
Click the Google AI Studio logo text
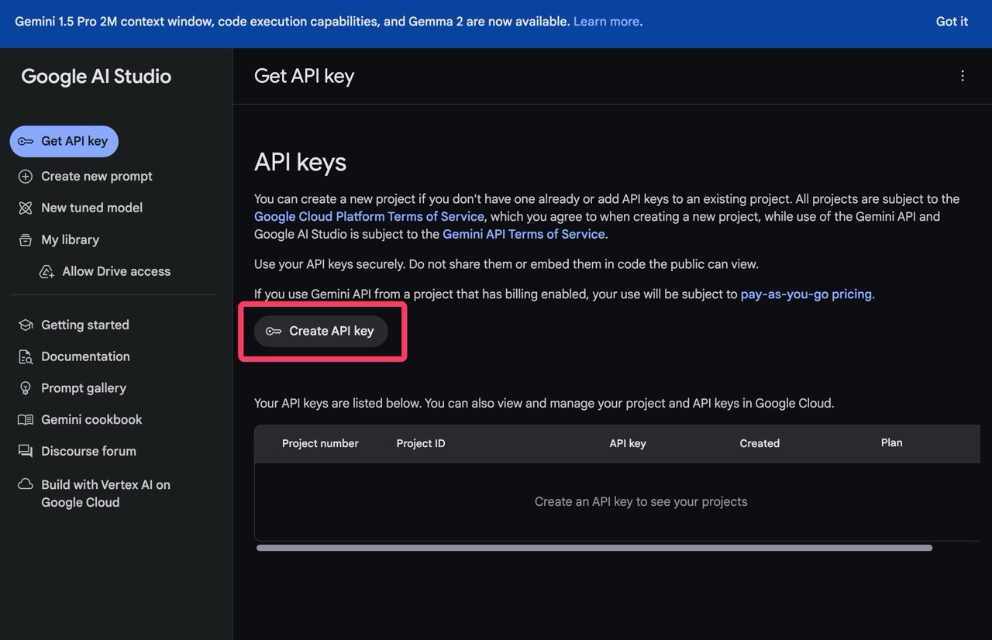tap(96, 76)
